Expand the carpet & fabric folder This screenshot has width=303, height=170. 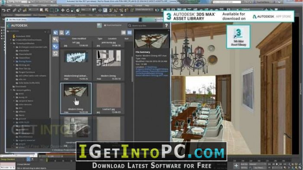coord(14,101)
